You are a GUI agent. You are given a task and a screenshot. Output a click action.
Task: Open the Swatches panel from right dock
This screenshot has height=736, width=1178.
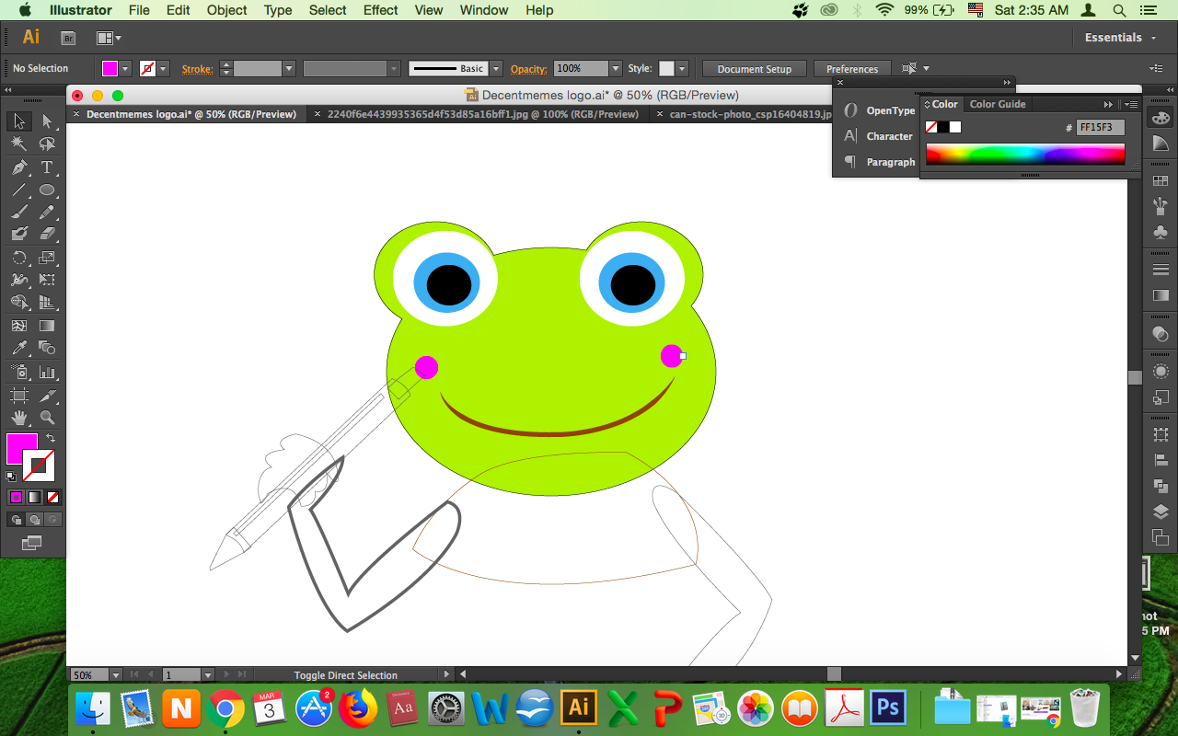coord(1161,181)
